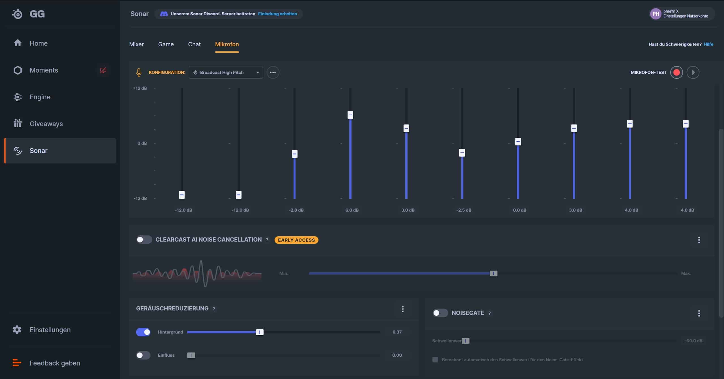The width and height of the screenshot is (724, 379).
Task: Open the Broadcast High Pitch configuration dropdown
Action: pyautogui.click(x=226, y=73)
